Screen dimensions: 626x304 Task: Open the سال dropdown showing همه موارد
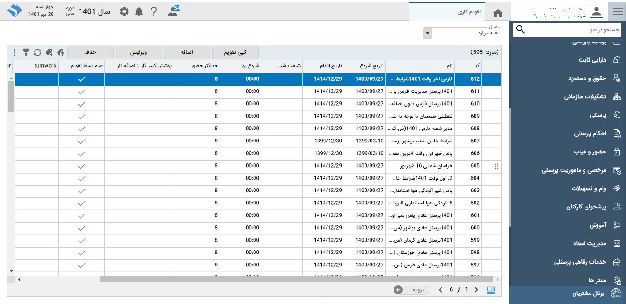(x=462, y=33)
